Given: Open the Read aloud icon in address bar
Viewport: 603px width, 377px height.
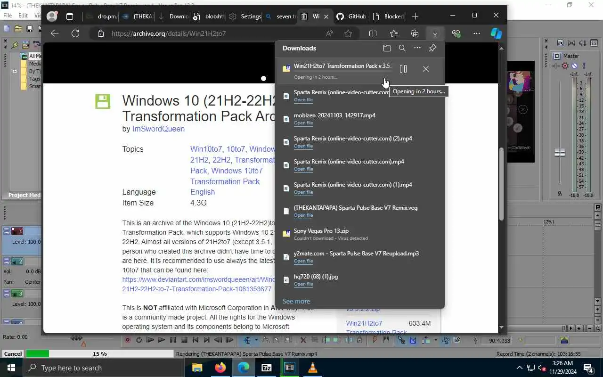Looking at the screenshot, I should click(329, 33).
